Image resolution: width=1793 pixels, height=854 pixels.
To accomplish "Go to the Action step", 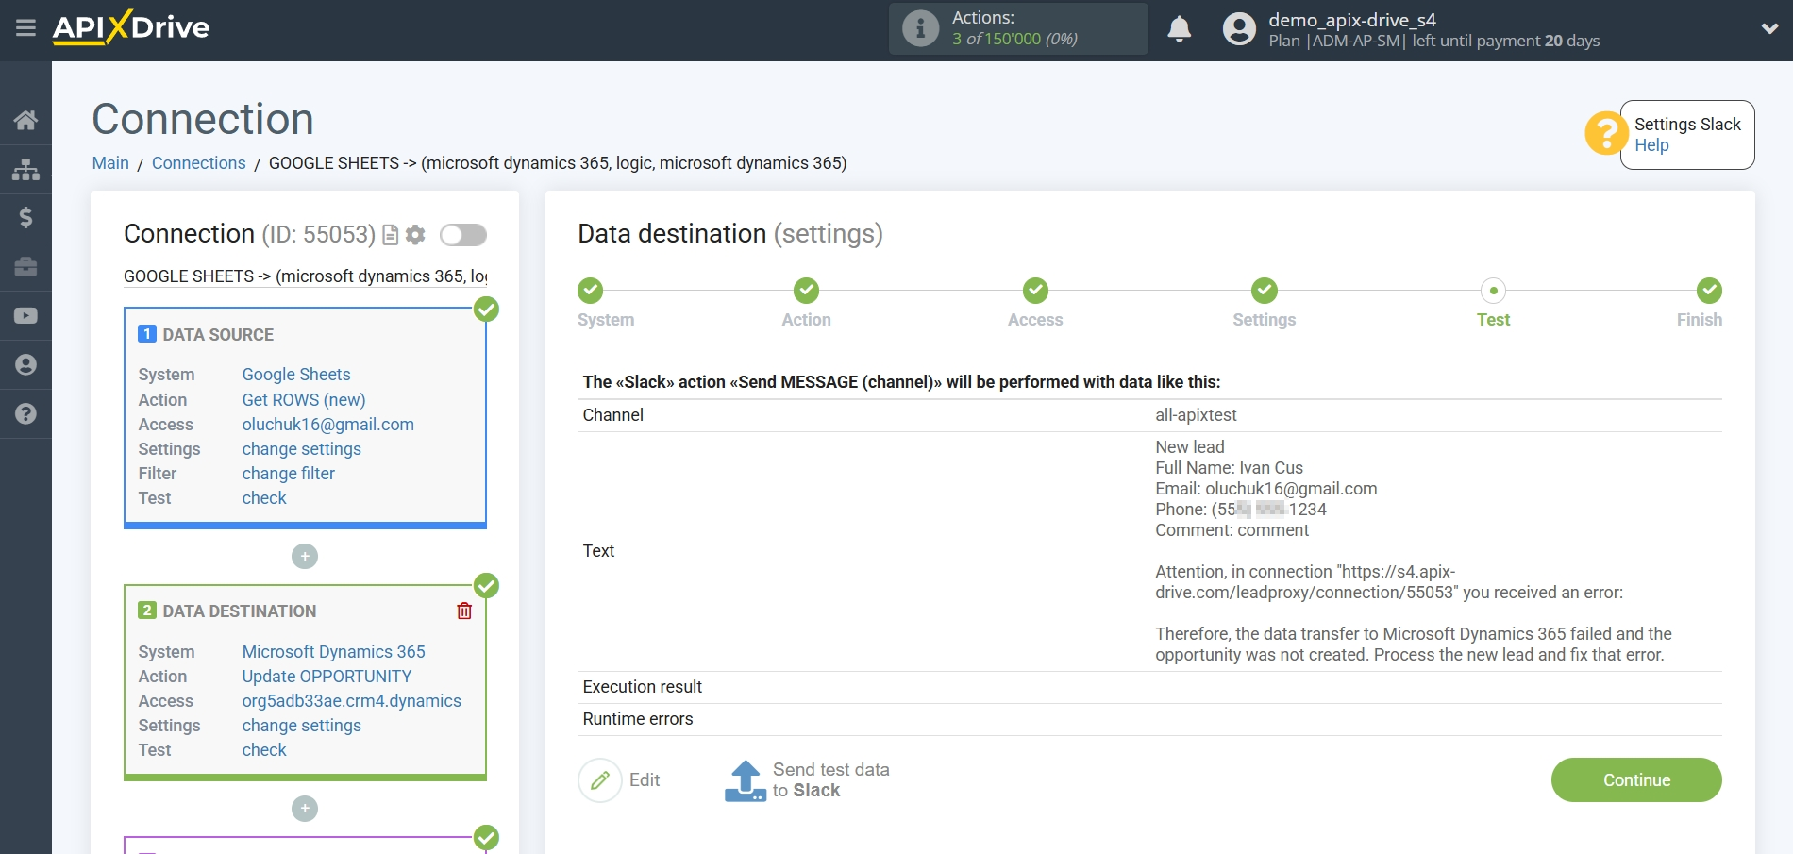I will point(806,291).
